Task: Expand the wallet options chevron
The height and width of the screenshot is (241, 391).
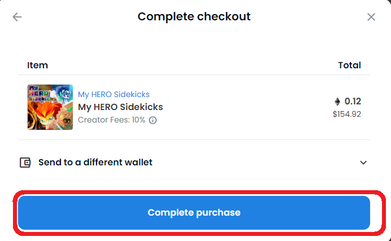Action: click(363, 163)
